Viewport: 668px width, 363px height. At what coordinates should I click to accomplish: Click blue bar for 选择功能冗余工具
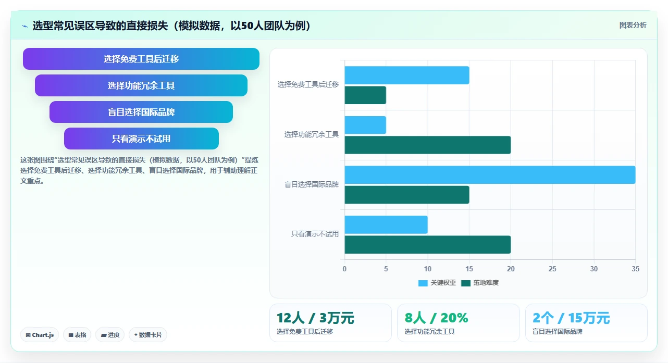[365, 125]
